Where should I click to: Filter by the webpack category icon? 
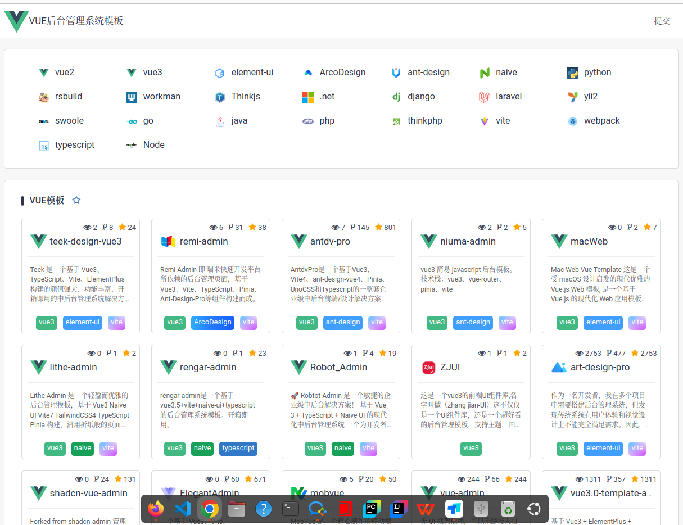pos(573,121)
